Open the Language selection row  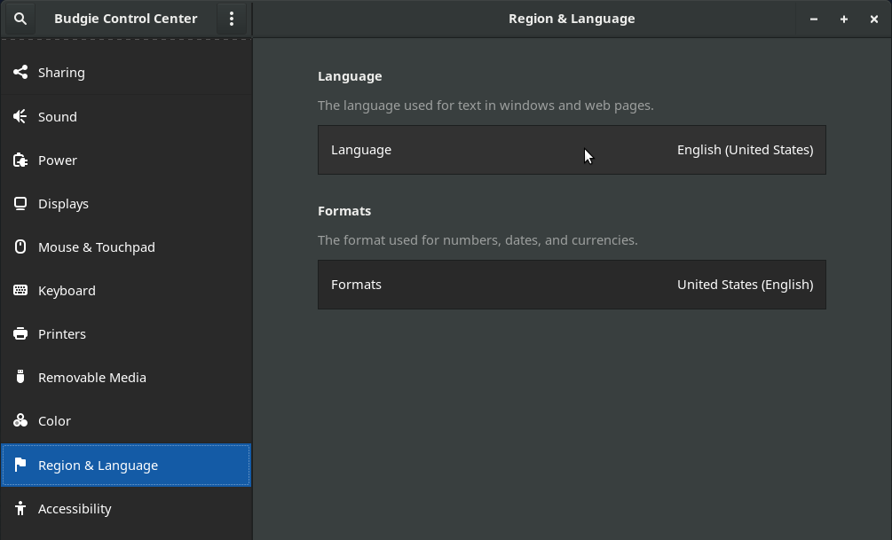(x=572, y=150)
